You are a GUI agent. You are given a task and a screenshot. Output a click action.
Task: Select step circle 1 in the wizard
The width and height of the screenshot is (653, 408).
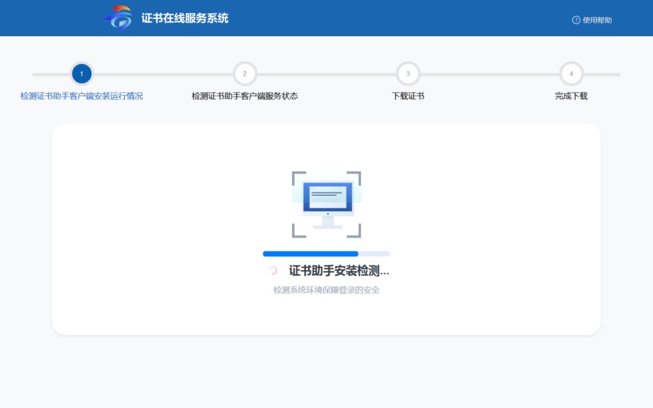click(x=82, y=73)
